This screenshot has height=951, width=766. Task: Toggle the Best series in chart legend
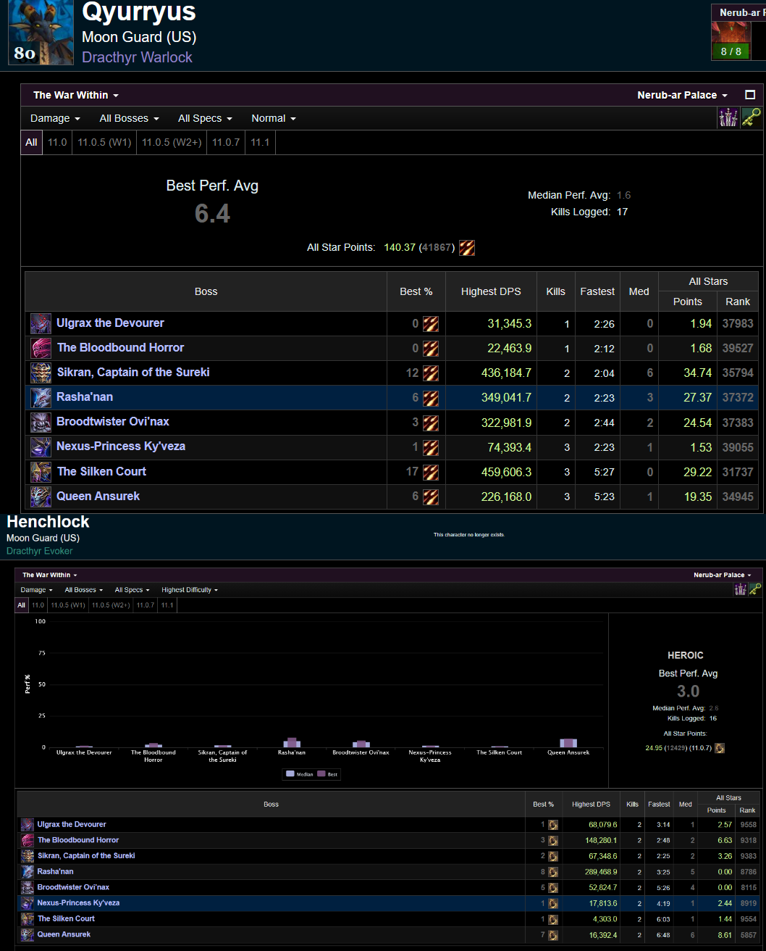[x=329, y=774]
